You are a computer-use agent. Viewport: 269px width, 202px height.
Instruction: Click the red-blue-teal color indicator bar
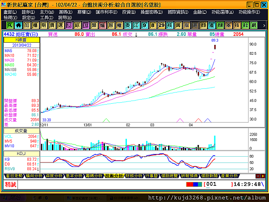tap(194, 184)
